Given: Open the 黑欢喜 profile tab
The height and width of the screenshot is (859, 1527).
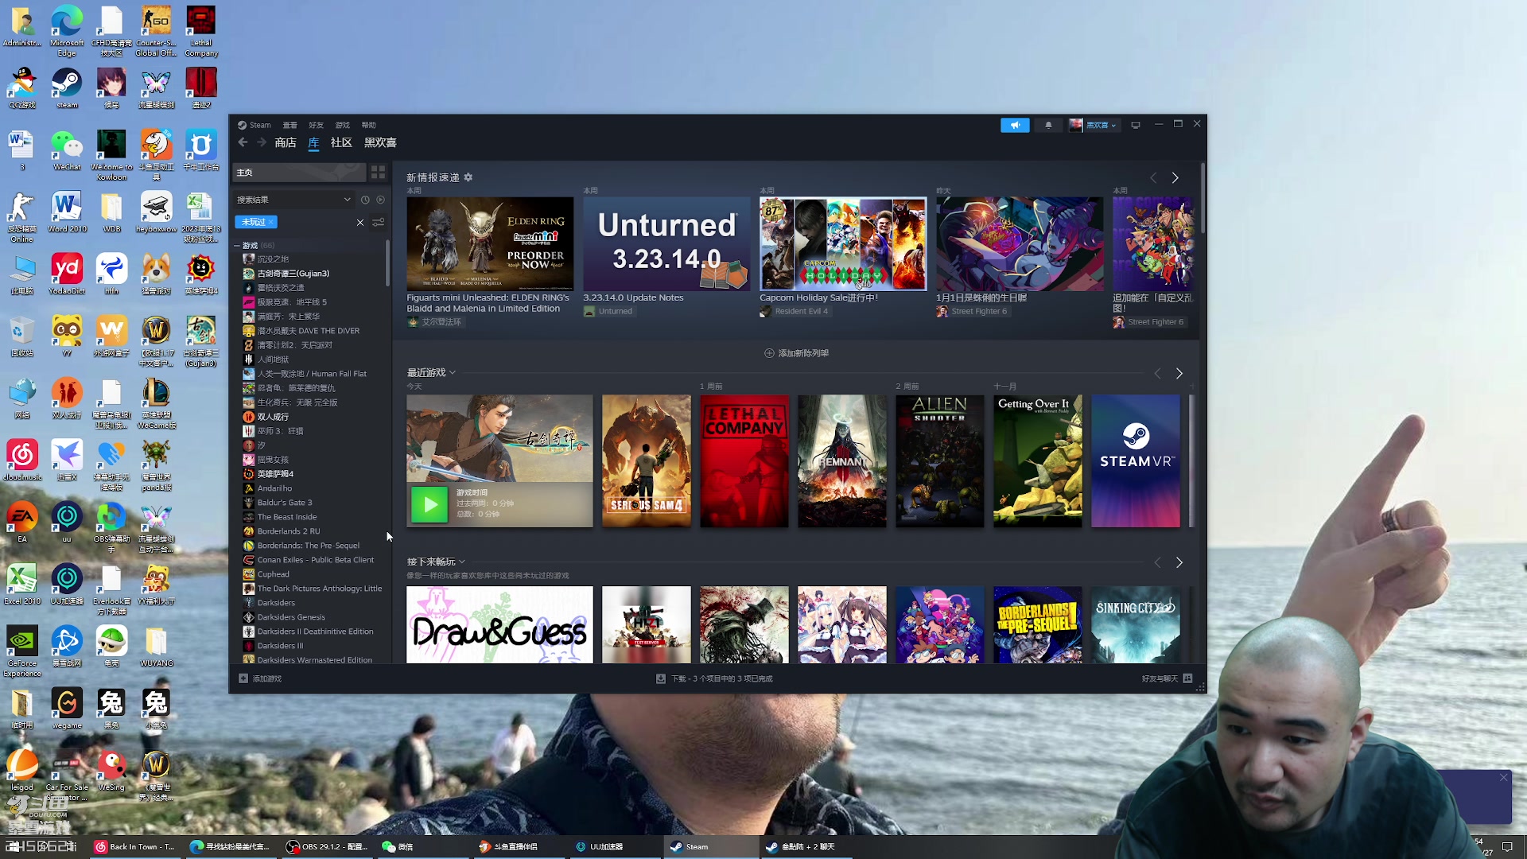Looking at the screenshot, I should click(380, 142).
